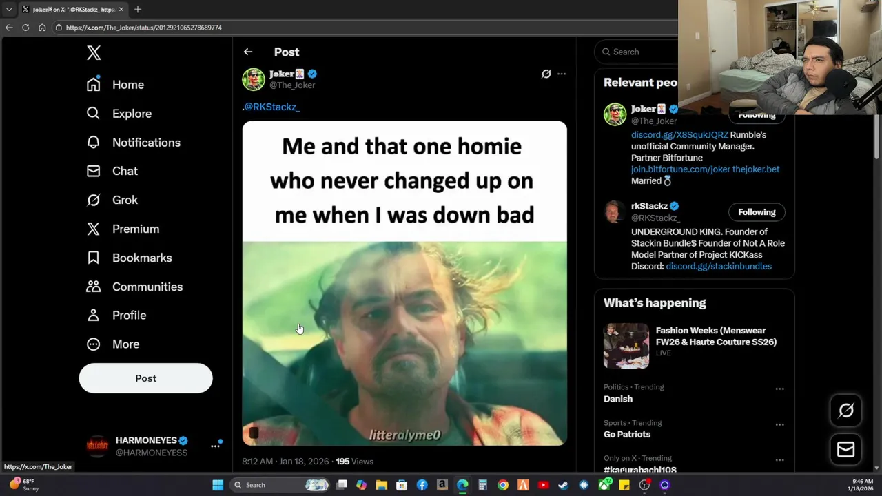882x496 pixels.
Task: Open more options for #kagurabachi108 trend
Action: click(x=779, y=460)
